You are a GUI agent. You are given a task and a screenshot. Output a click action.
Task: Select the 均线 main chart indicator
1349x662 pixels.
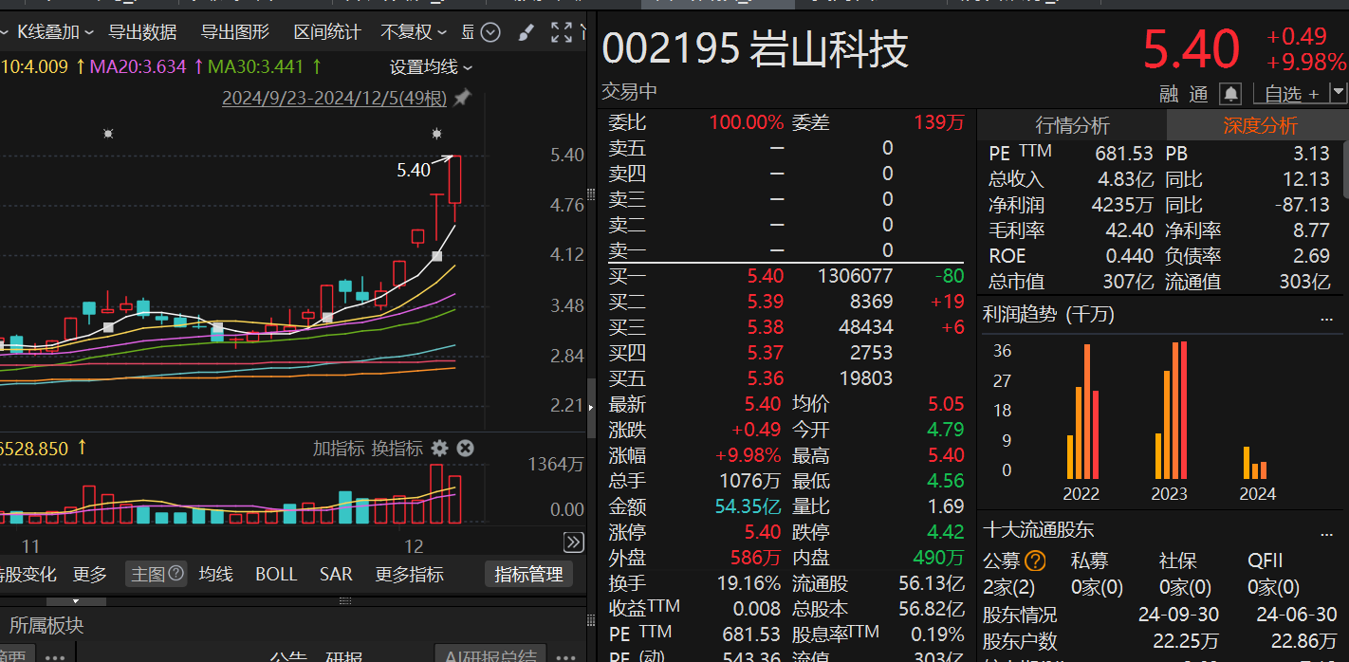click(x=215, y=574)
